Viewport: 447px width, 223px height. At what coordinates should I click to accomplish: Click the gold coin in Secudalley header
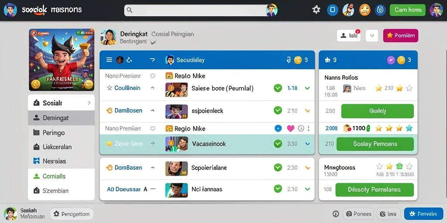click(298, 60)
